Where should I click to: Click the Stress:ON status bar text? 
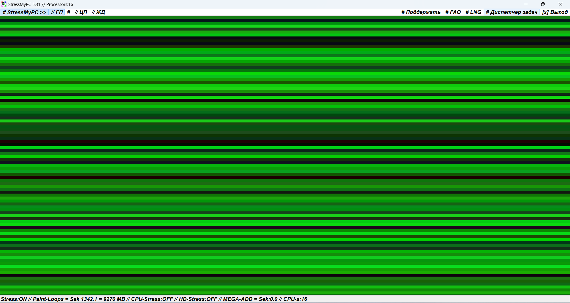tap(14, 299)
